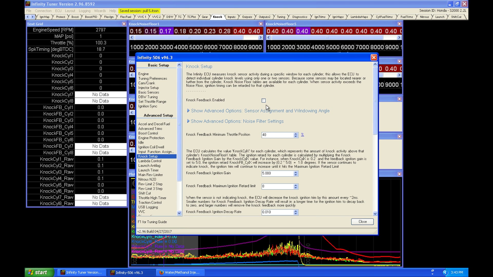Click the KnockNoiseFloor1 horizontal scrollbar thumb
The width and height of the screenshot is (493, 277).
coord(189,37)
